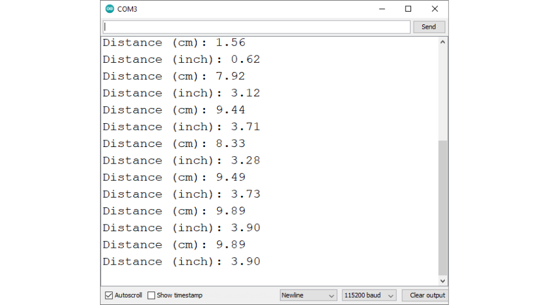Click the "Distance (cm): 9.44" output line

pos(174,110)
